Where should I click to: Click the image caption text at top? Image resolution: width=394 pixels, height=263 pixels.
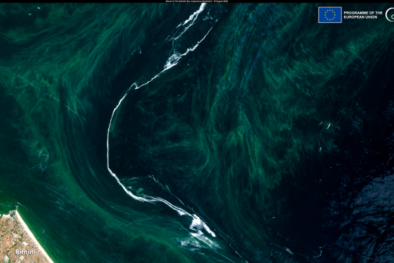click(x=196, y=2)
